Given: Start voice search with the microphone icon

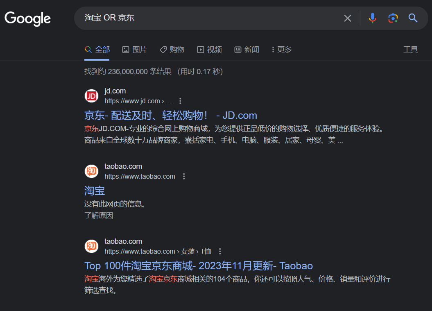Looking at the screenshot, I should tap(372, 18).
